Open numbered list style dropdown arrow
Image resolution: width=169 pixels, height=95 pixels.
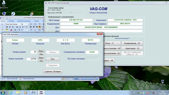37,24
